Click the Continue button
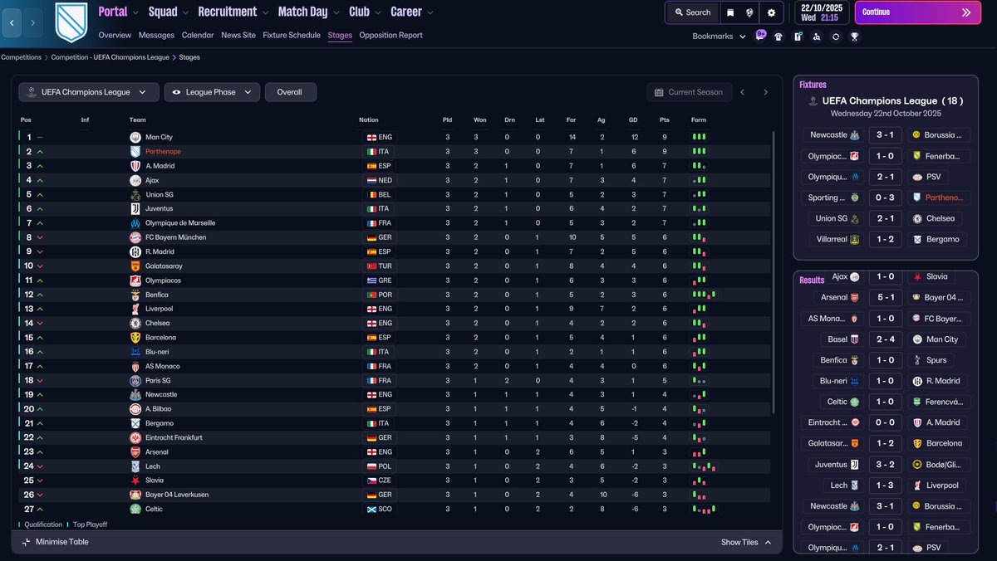Viewport: 997px width, 561px height. 917,12
